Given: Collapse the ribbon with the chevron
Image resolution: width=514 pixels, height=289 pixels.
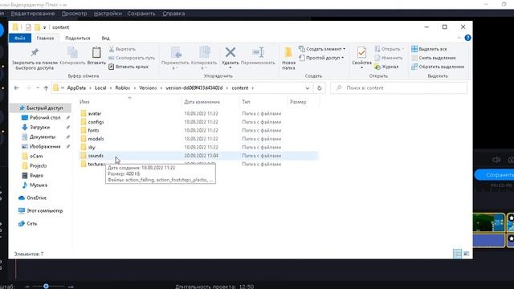Looking at the screenshot, I should [x=459, y=38].
